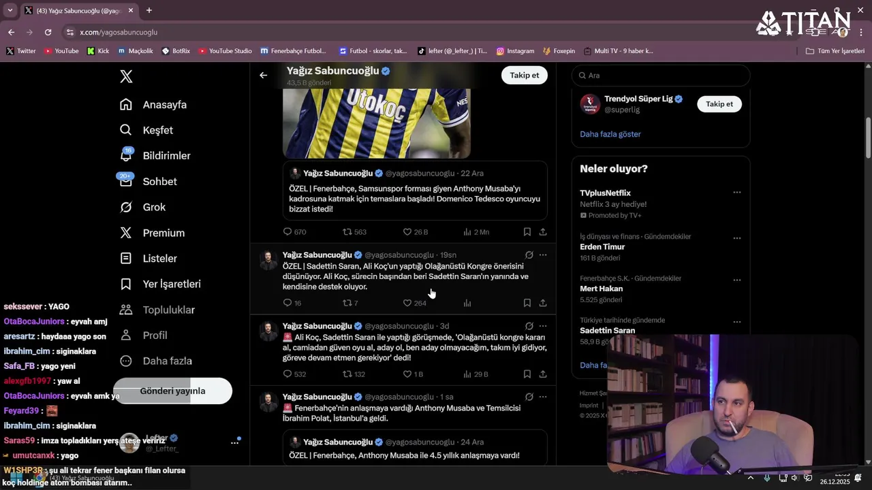This screenshot has height=490, width=872.
Task: Reply to the post with 532 replies
Action: click(294, 374)
